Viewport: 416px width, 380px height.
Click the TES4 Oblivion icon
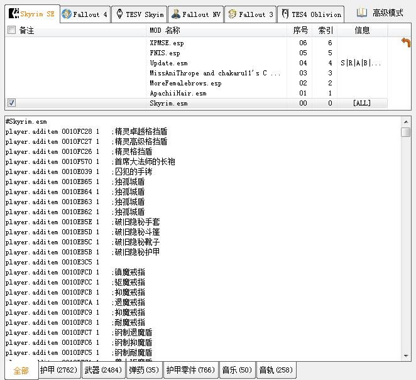tap(285, 14)
